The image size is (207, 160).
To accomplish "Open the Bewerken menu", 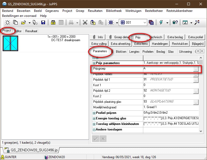I will (23, 11).
